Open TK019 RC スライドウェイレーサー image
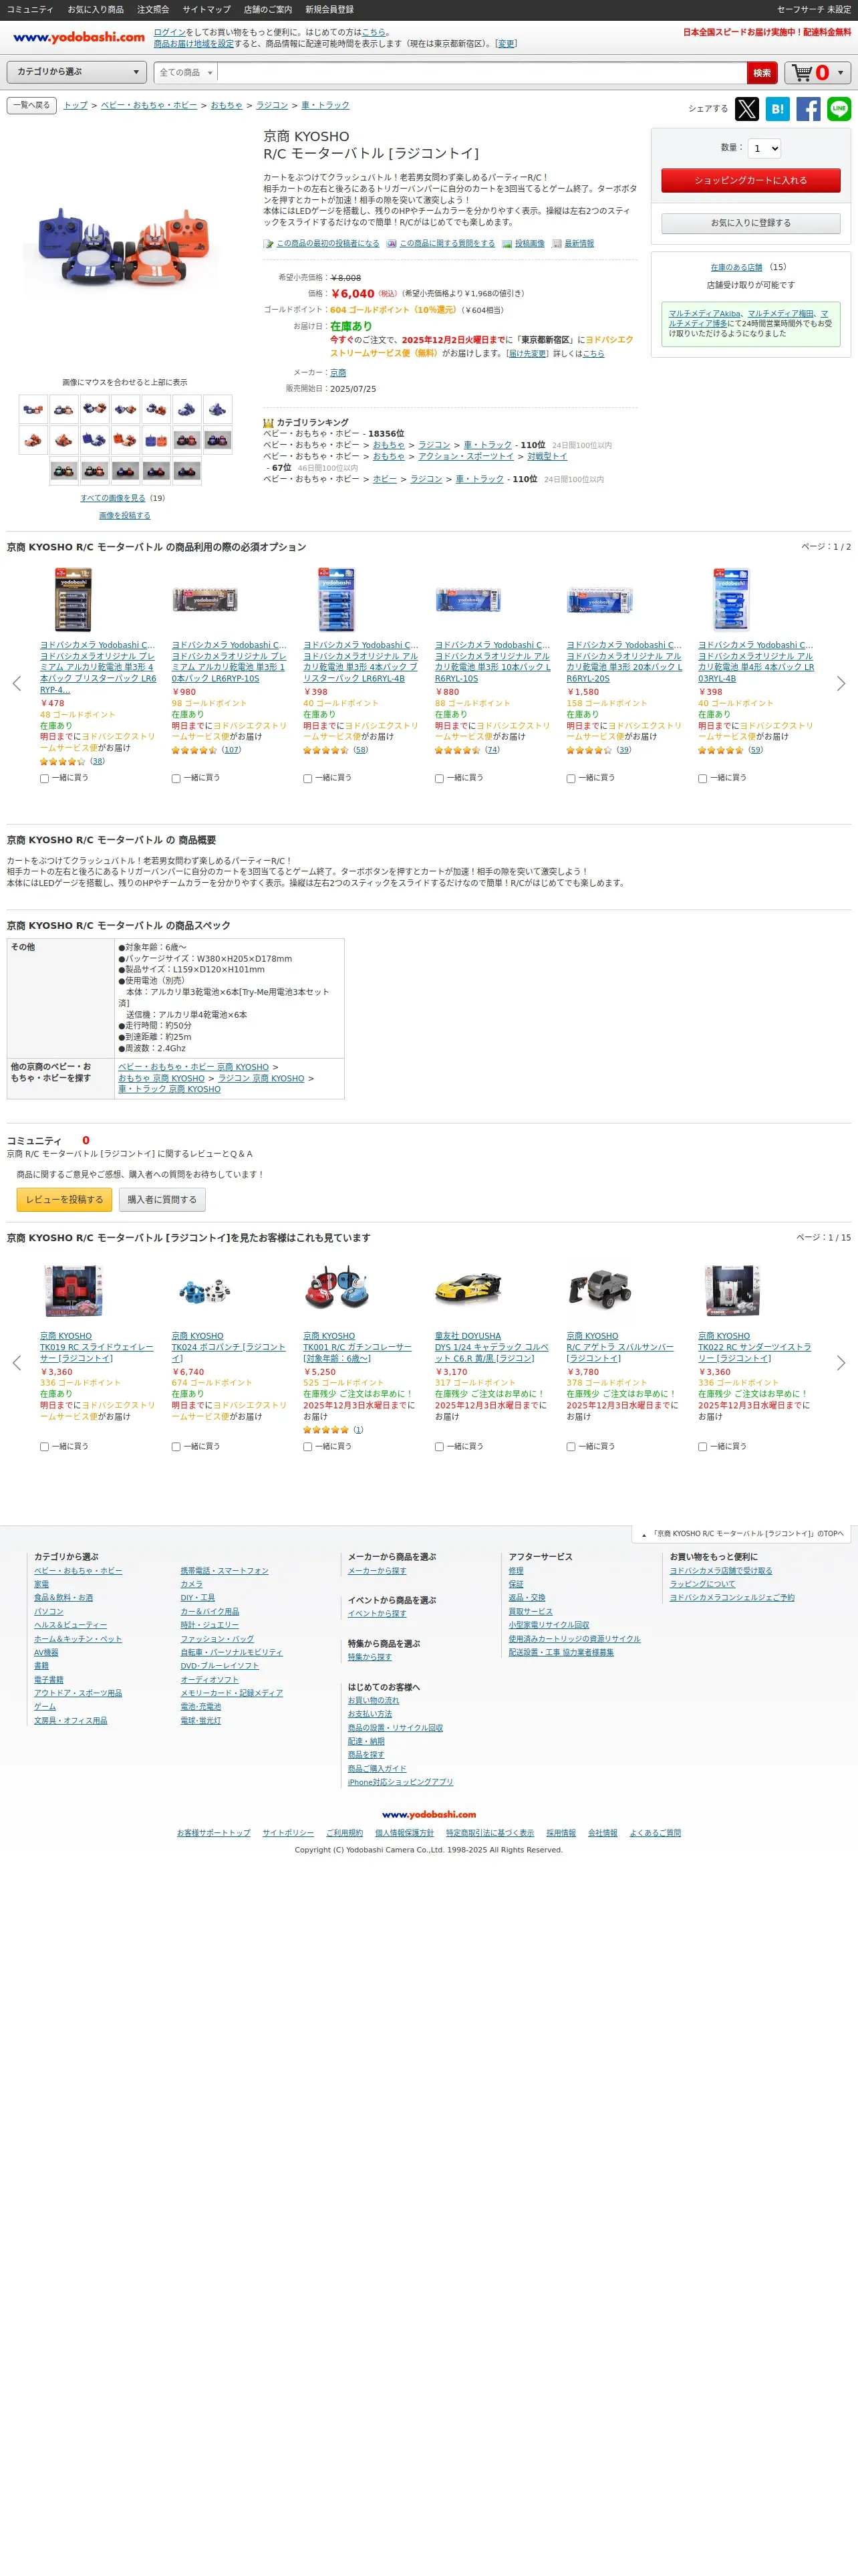Image resolution: width=858 pixels, height=2576 pixels. click(73, 1290)
